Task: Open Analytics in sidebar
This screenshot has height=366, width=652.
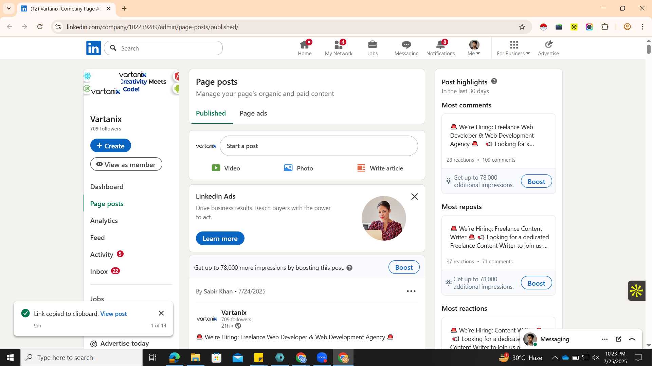Action: click(x=104, y=221)
